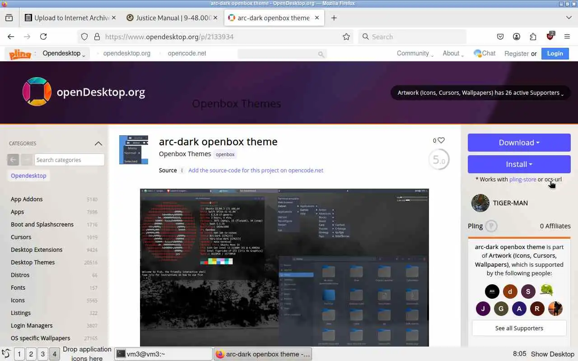Switch to Upload to Internet Archive tab
Viewport: 578px width, 361px height.
[70, 18]
